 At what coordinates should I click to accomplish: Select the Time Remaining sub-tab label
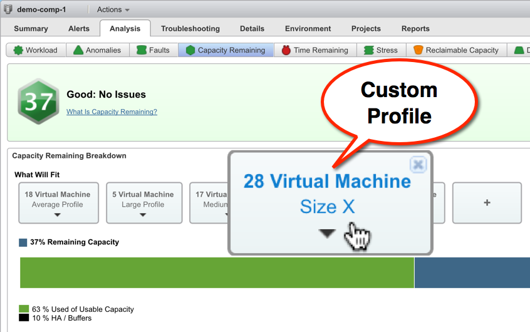(321, 50)
